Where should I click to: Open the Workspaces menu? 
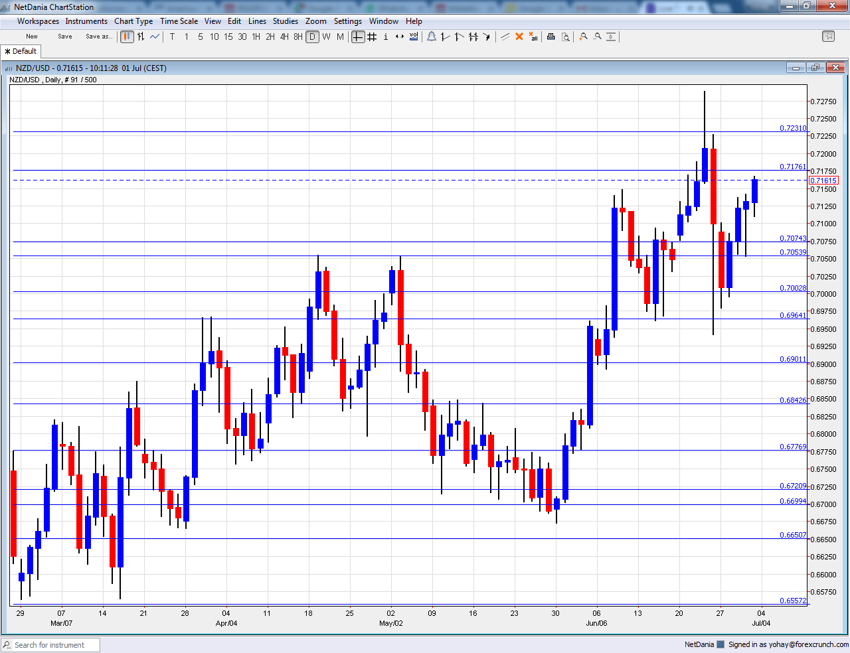click(x=38, y=21)
